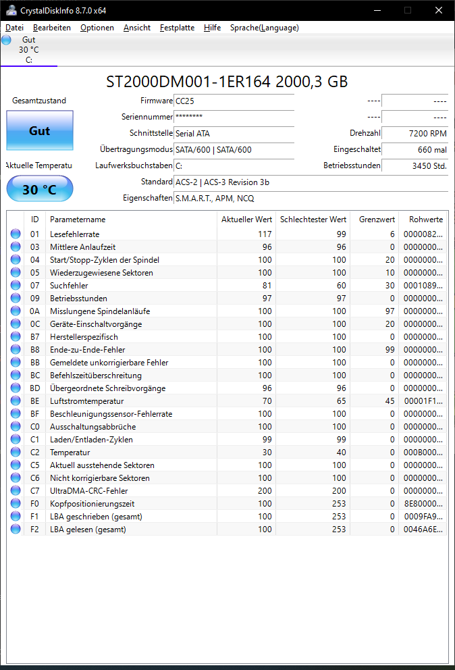This screenshot has width=455, height=670.
Task: Click status orb of LBA geschrieben (gesamt) row
Action: click(16, 516)
